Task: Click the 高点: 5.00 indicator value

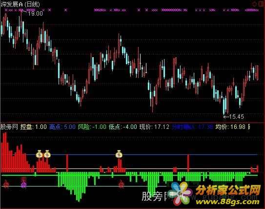Action: [62, 126]
